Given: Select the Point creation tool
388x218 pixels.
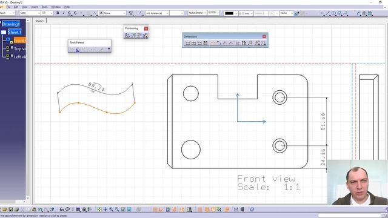Looking at the screenshot, I should click(322, 13).
